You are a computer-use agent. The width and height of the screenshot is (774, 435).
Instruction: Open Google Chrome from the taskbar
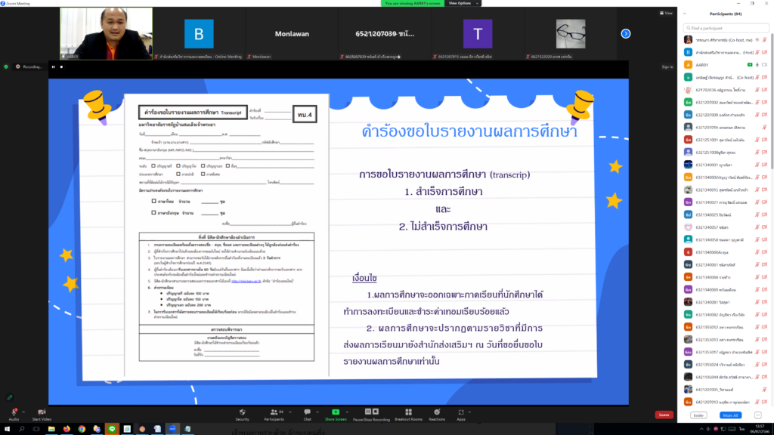click(x=82, y=429)
